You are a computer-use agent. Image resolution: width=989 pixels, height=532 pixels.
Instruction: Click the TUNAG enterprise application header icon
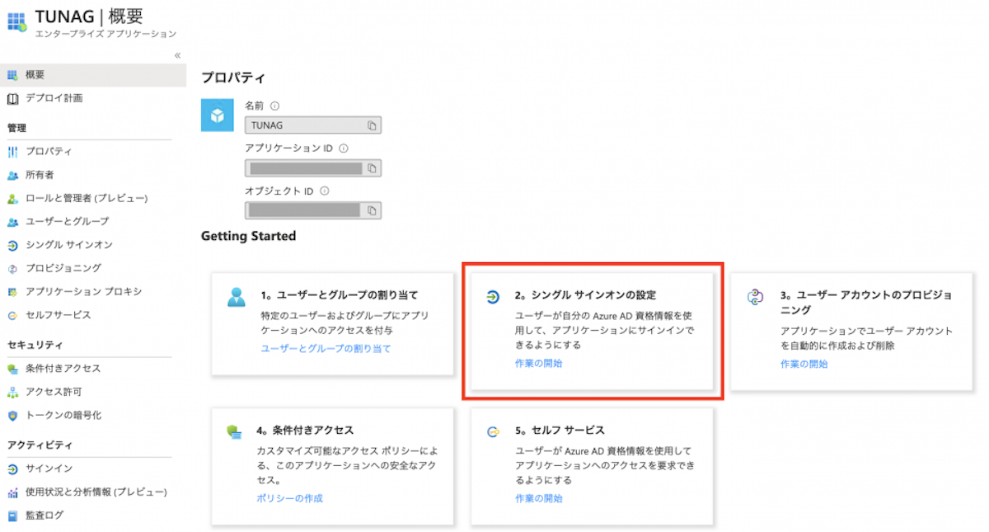tap(16, 21)
